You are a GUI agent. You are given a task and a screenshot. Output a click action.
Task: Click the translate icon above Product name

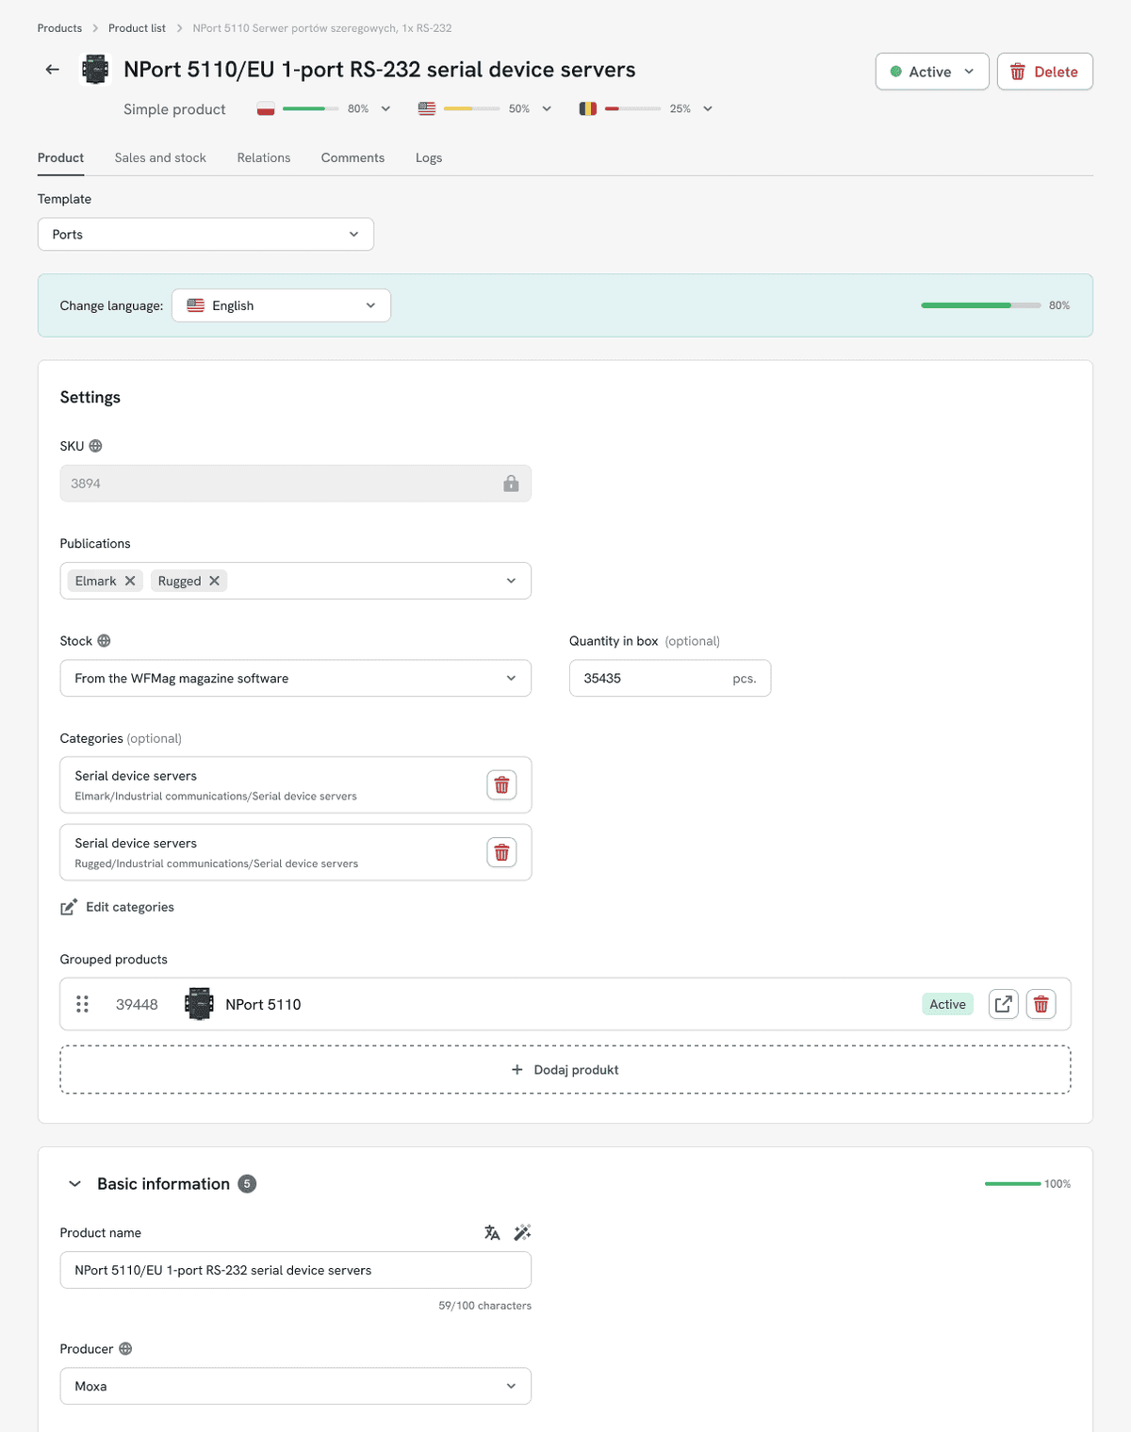[x=492, y=1232]
